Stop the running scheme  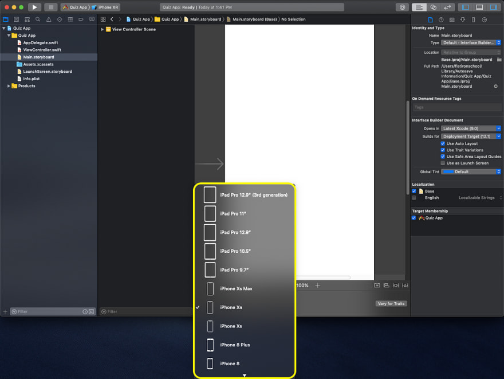pos(51,7)
